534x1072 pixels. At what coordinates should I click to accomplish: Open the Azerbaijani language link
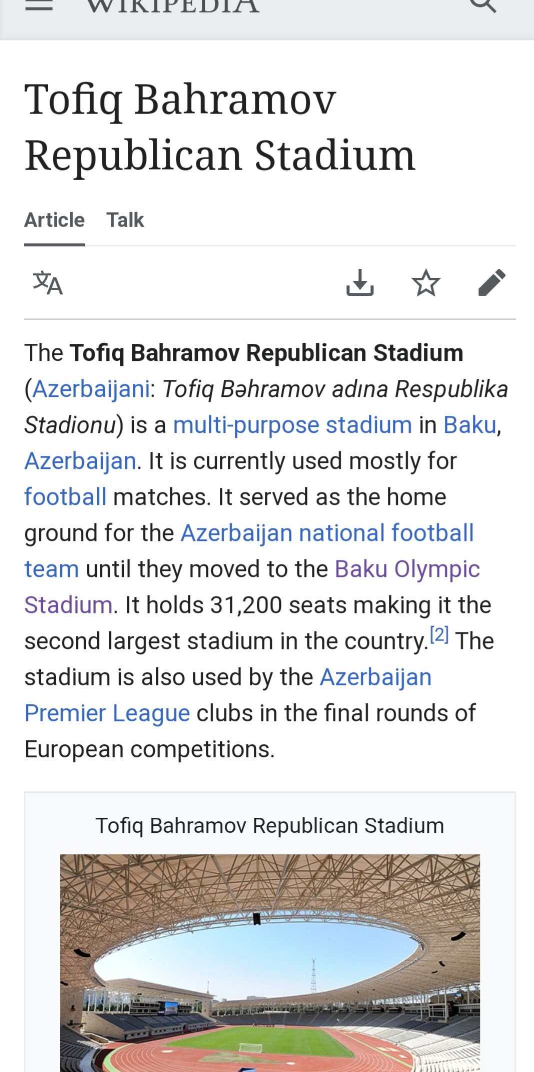[91, 389]
